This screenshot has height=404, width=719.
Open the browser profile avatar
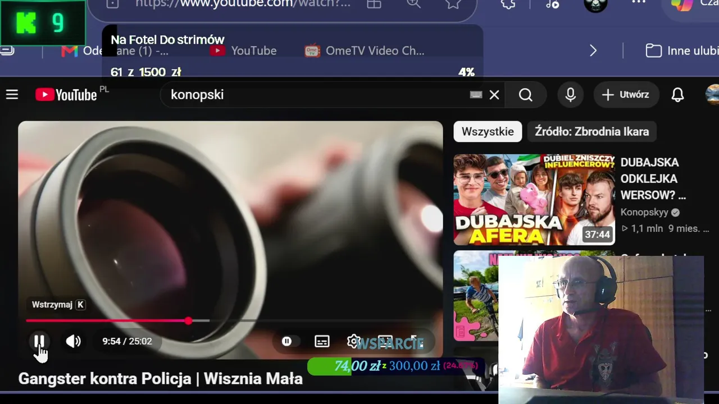(595, 4)
